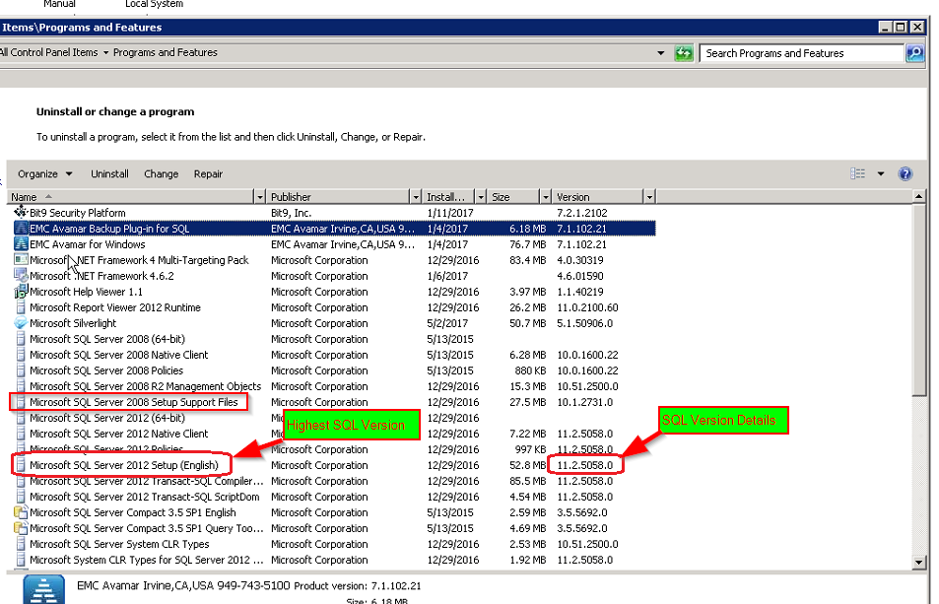This screenshot has height=604, width=939.
Task: Click the EMC Avamar for Windows program icon
Action: pos(22,244)
